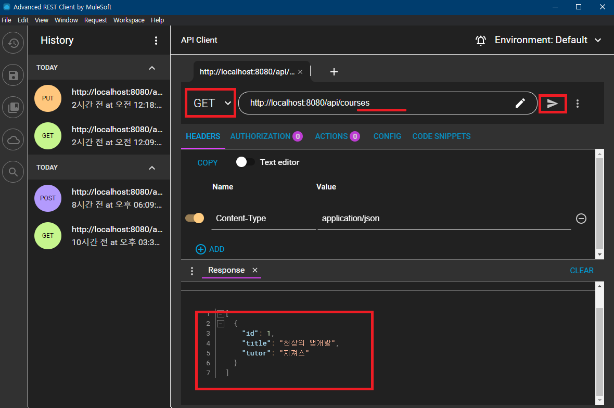Switch to the HEADERS tab

click(203, 136)
